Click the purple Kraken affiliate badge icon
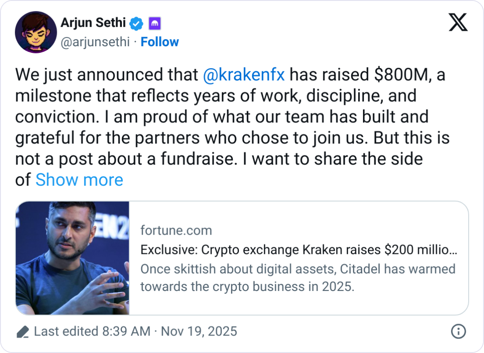Screen dimensions: 484x353 coord(154,23)
